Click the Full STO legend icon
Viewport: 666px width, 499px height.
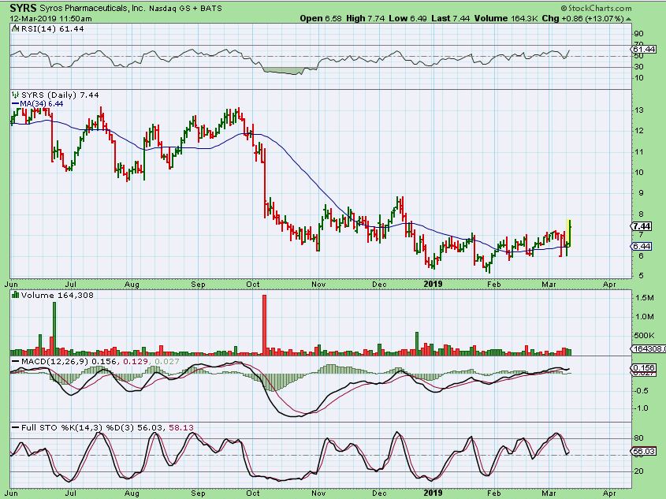click(14, 426)
